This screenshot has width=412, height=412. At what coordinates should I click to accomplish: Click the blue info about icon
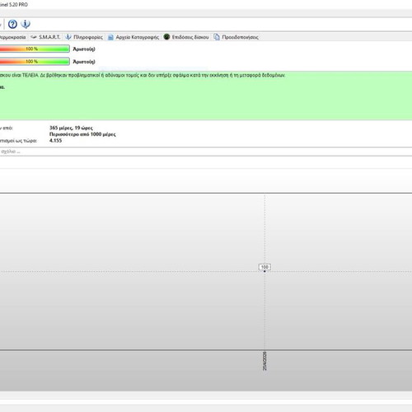26,24
